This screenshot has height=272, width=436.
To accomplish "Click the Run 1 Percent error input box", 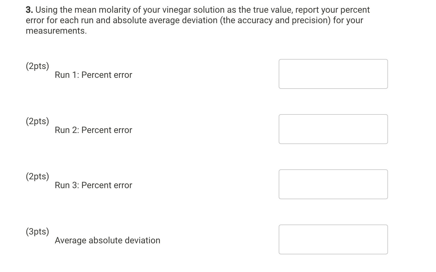I will click(x=333, y=74).
